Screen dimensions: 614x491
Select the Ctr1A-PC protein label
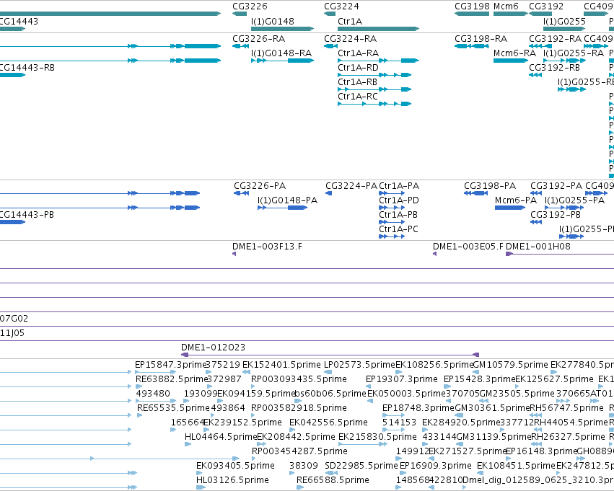click(398, 229)
